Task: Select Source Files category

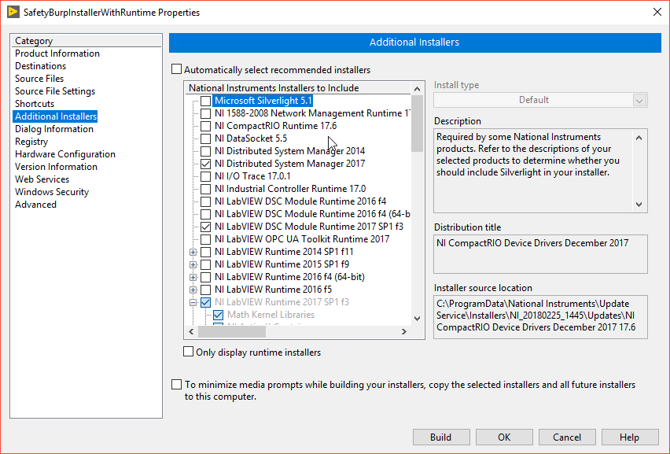Action: [x=39, y=79]
